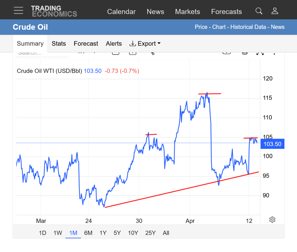This screenshot has width=297, height=252.
Task: Click the Price link in blue header
Action: tap(201, 27)
